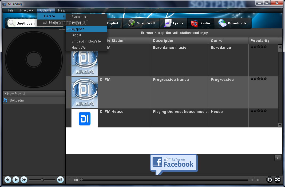Viewport: 285px width, 187px height.
Task: Rate the DI.FM House station stars
Action: click(259, 111)
